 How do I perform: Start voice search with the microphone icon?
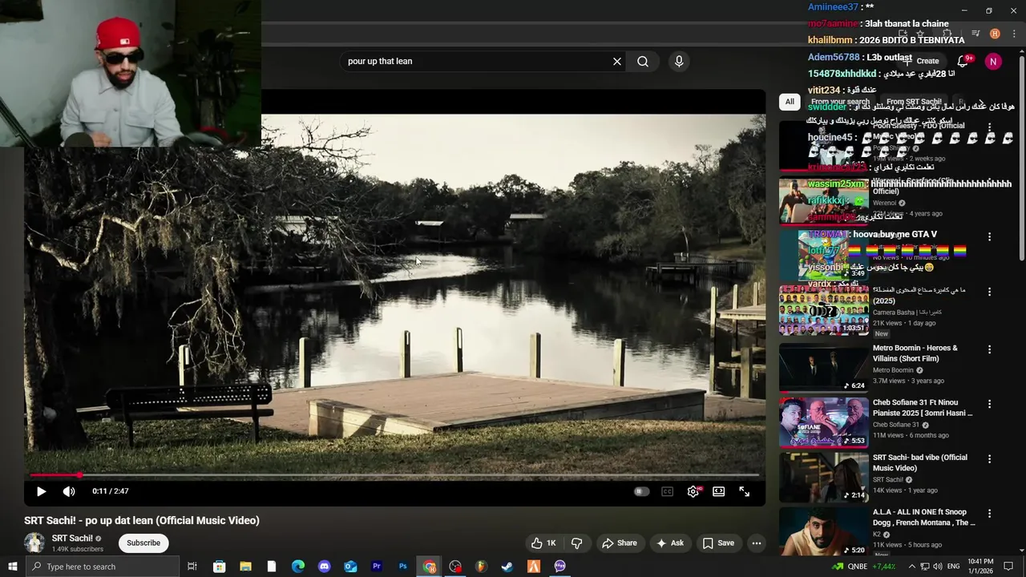tap(679, 61)
